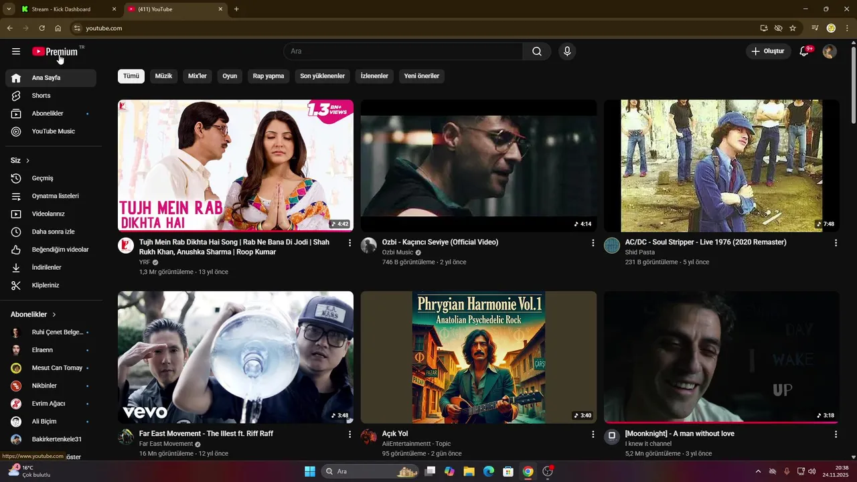
Task: Click Far East Movement channel name
Action: coord(166,444)
